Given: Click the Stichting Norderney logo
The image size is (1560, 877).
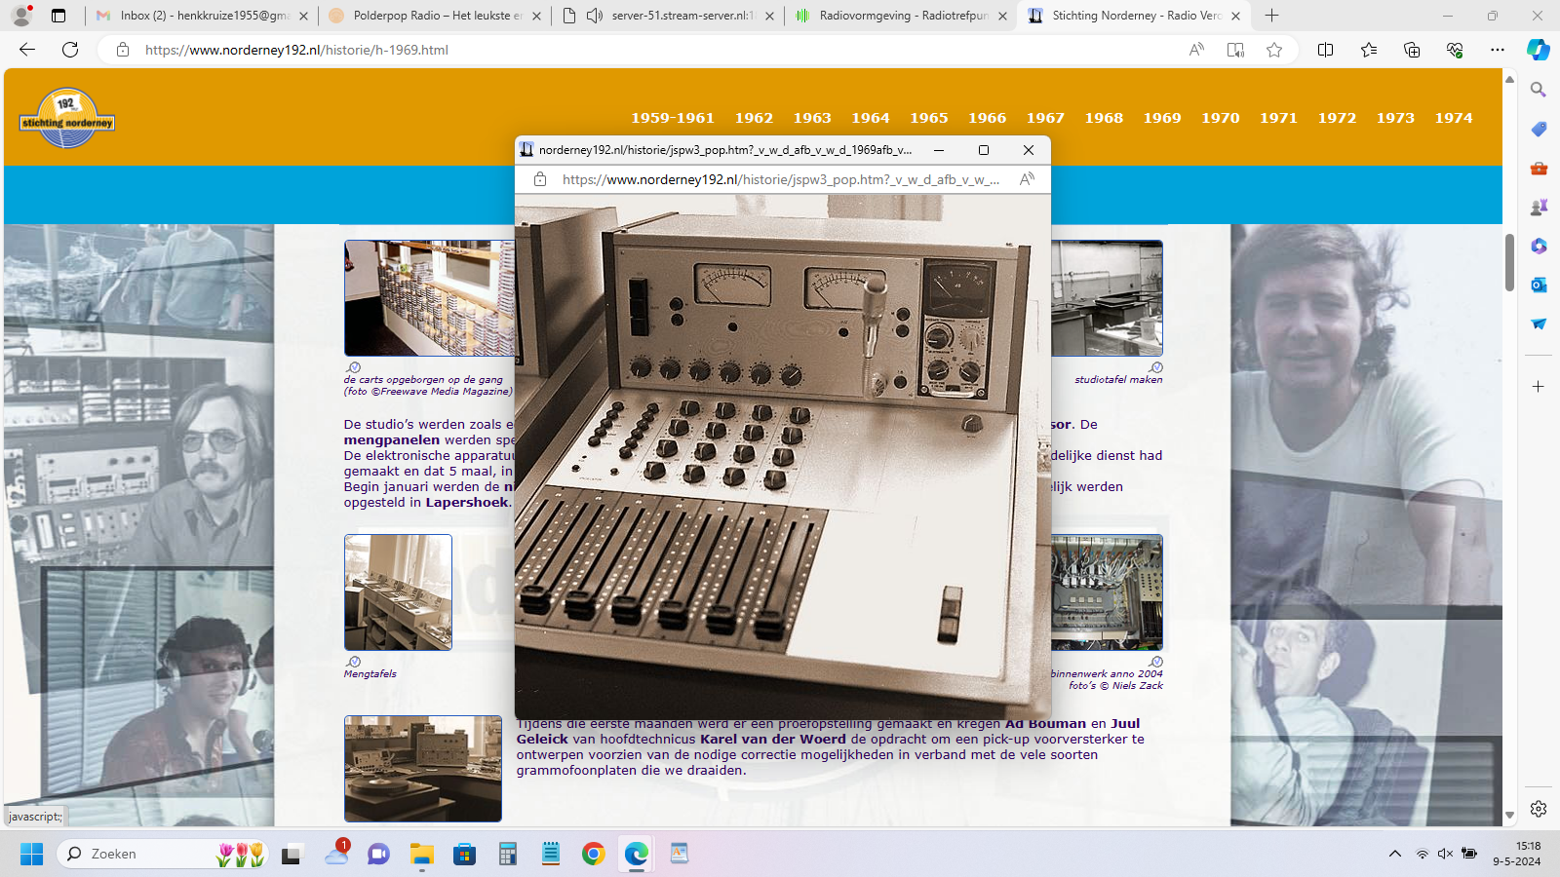Looking at the screenshot, I should point(67,119).
